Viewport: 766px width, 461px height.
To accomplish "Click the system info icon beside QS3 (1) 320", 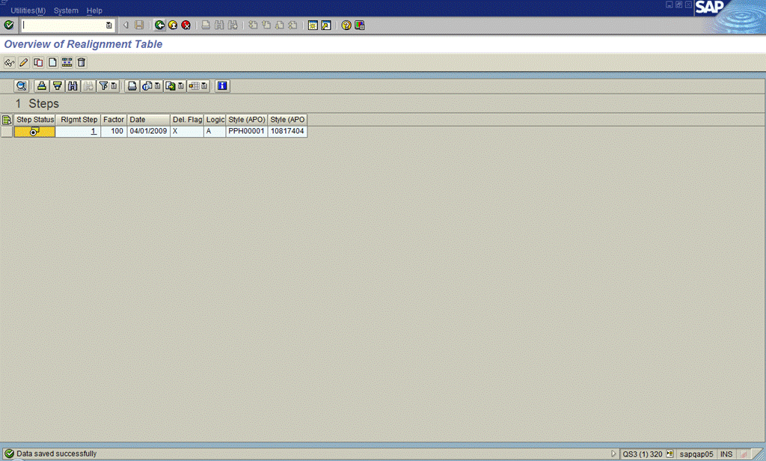I will tap(670, 454).
